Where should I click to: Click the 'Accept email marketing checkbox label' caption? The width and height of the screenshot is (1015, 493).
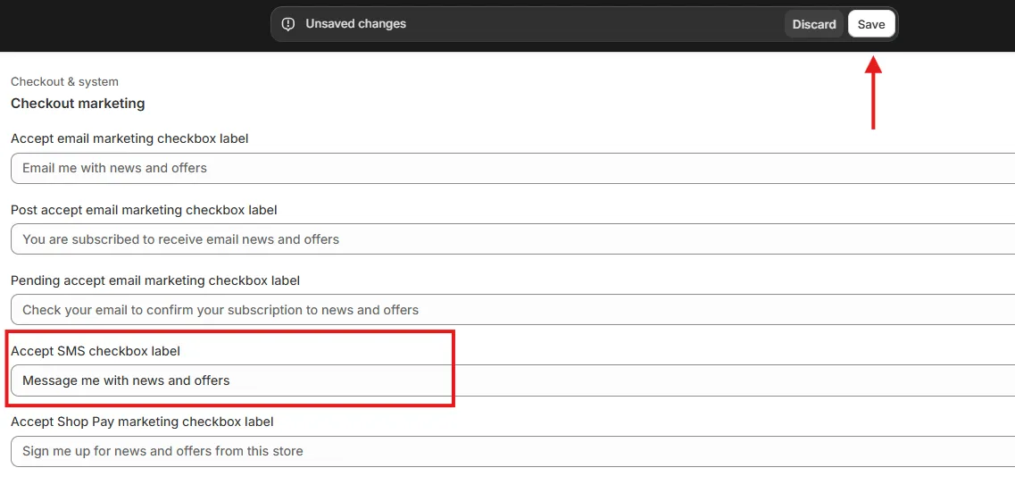tap(129, 138)
